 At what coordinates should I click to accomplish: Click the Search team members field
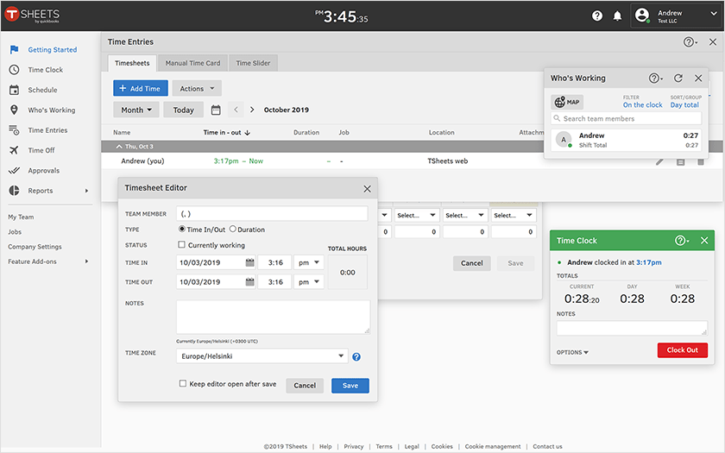point(626,118)
